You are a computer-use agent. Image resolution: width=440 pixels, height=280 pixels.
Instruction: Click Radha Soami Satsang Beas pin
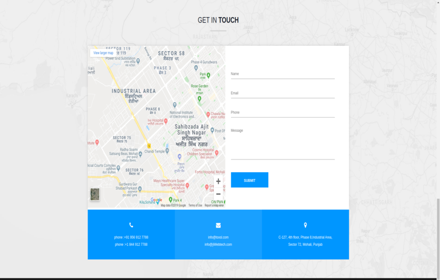[140, 154]
